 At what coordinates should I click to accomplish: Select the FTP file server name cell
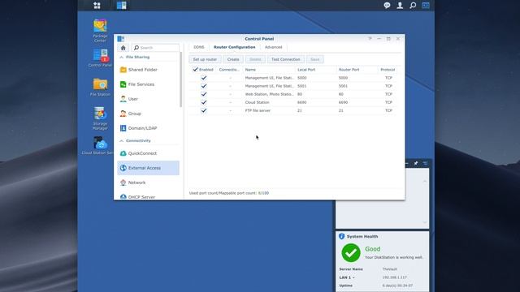click(x=258, y=110)
